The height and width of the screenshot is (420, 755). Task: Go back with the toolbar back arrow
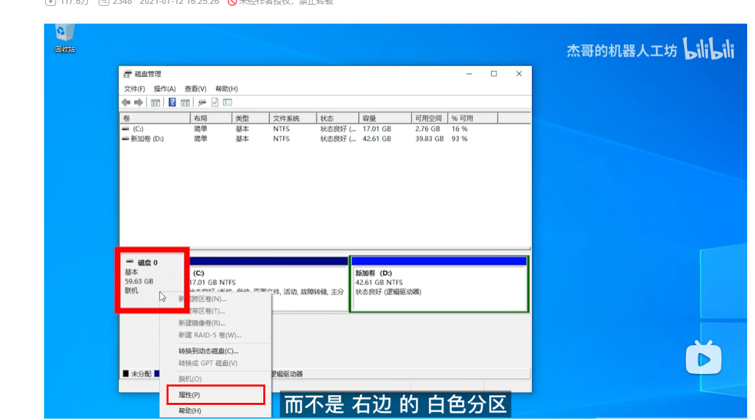pos(126,103)
